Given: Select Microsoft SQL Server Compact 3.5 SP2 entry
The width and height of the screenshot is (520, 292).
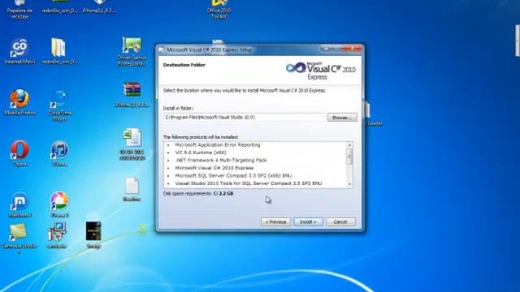Looking at the screenshot, I should point(233,175).
